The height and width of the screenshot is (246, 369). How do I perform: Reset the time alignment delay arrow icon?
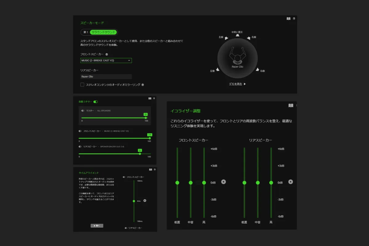pyautogui.click(x=145, y=200)
